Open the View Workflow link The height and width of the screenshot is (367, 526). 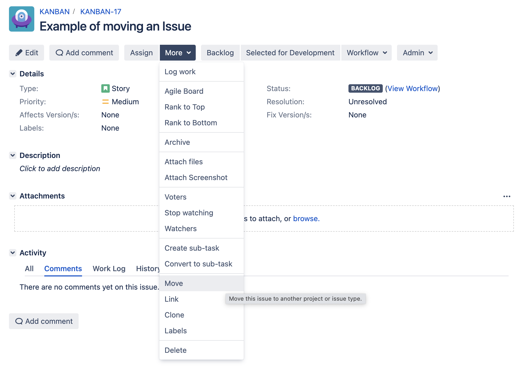412,88
